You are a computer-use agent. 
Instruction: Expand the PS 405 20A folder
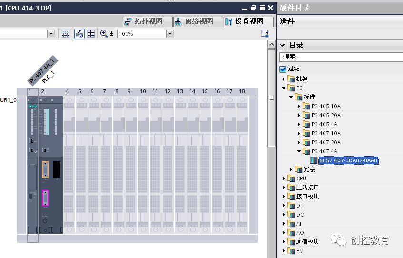pyautogui.click(x=299, y=115)
